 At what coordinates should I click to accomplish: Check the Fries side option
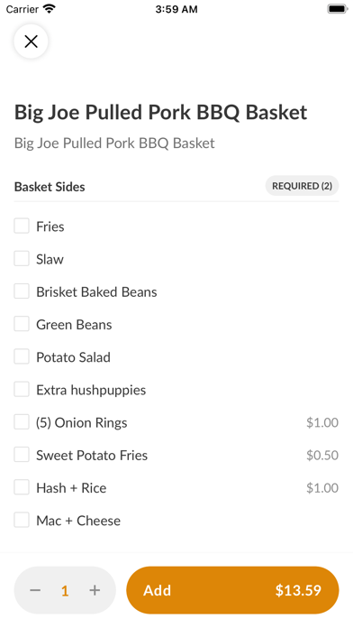(22, 226)
